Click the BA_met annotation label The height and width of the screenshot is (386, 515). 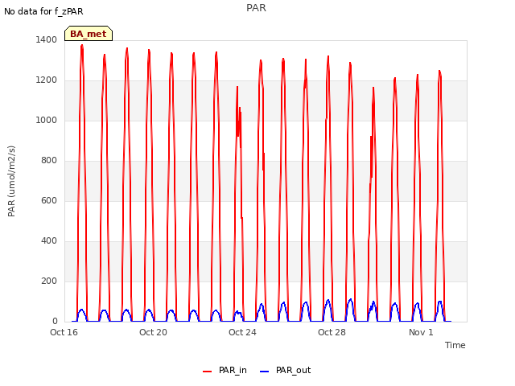coord(89,34)
